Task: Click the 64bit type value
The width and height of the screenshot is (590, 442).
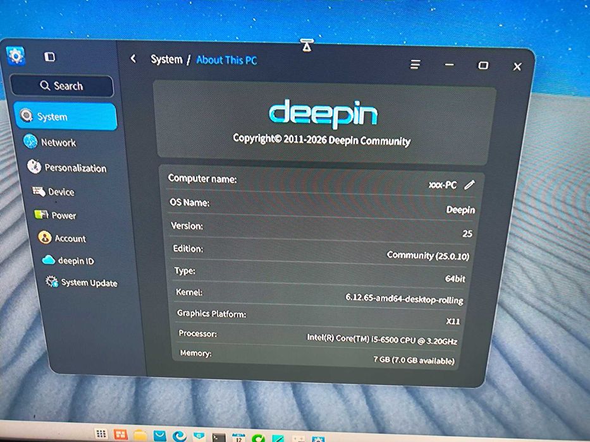Action: point(455,278)
